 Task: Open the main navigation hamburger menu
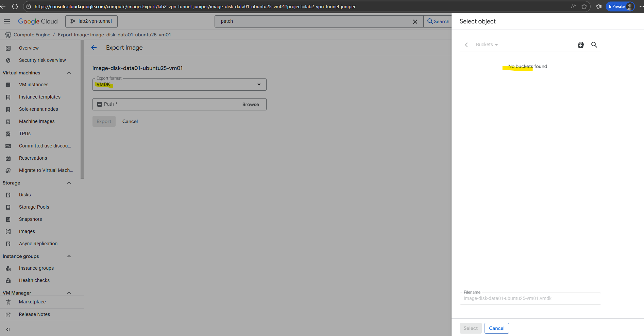7,21
